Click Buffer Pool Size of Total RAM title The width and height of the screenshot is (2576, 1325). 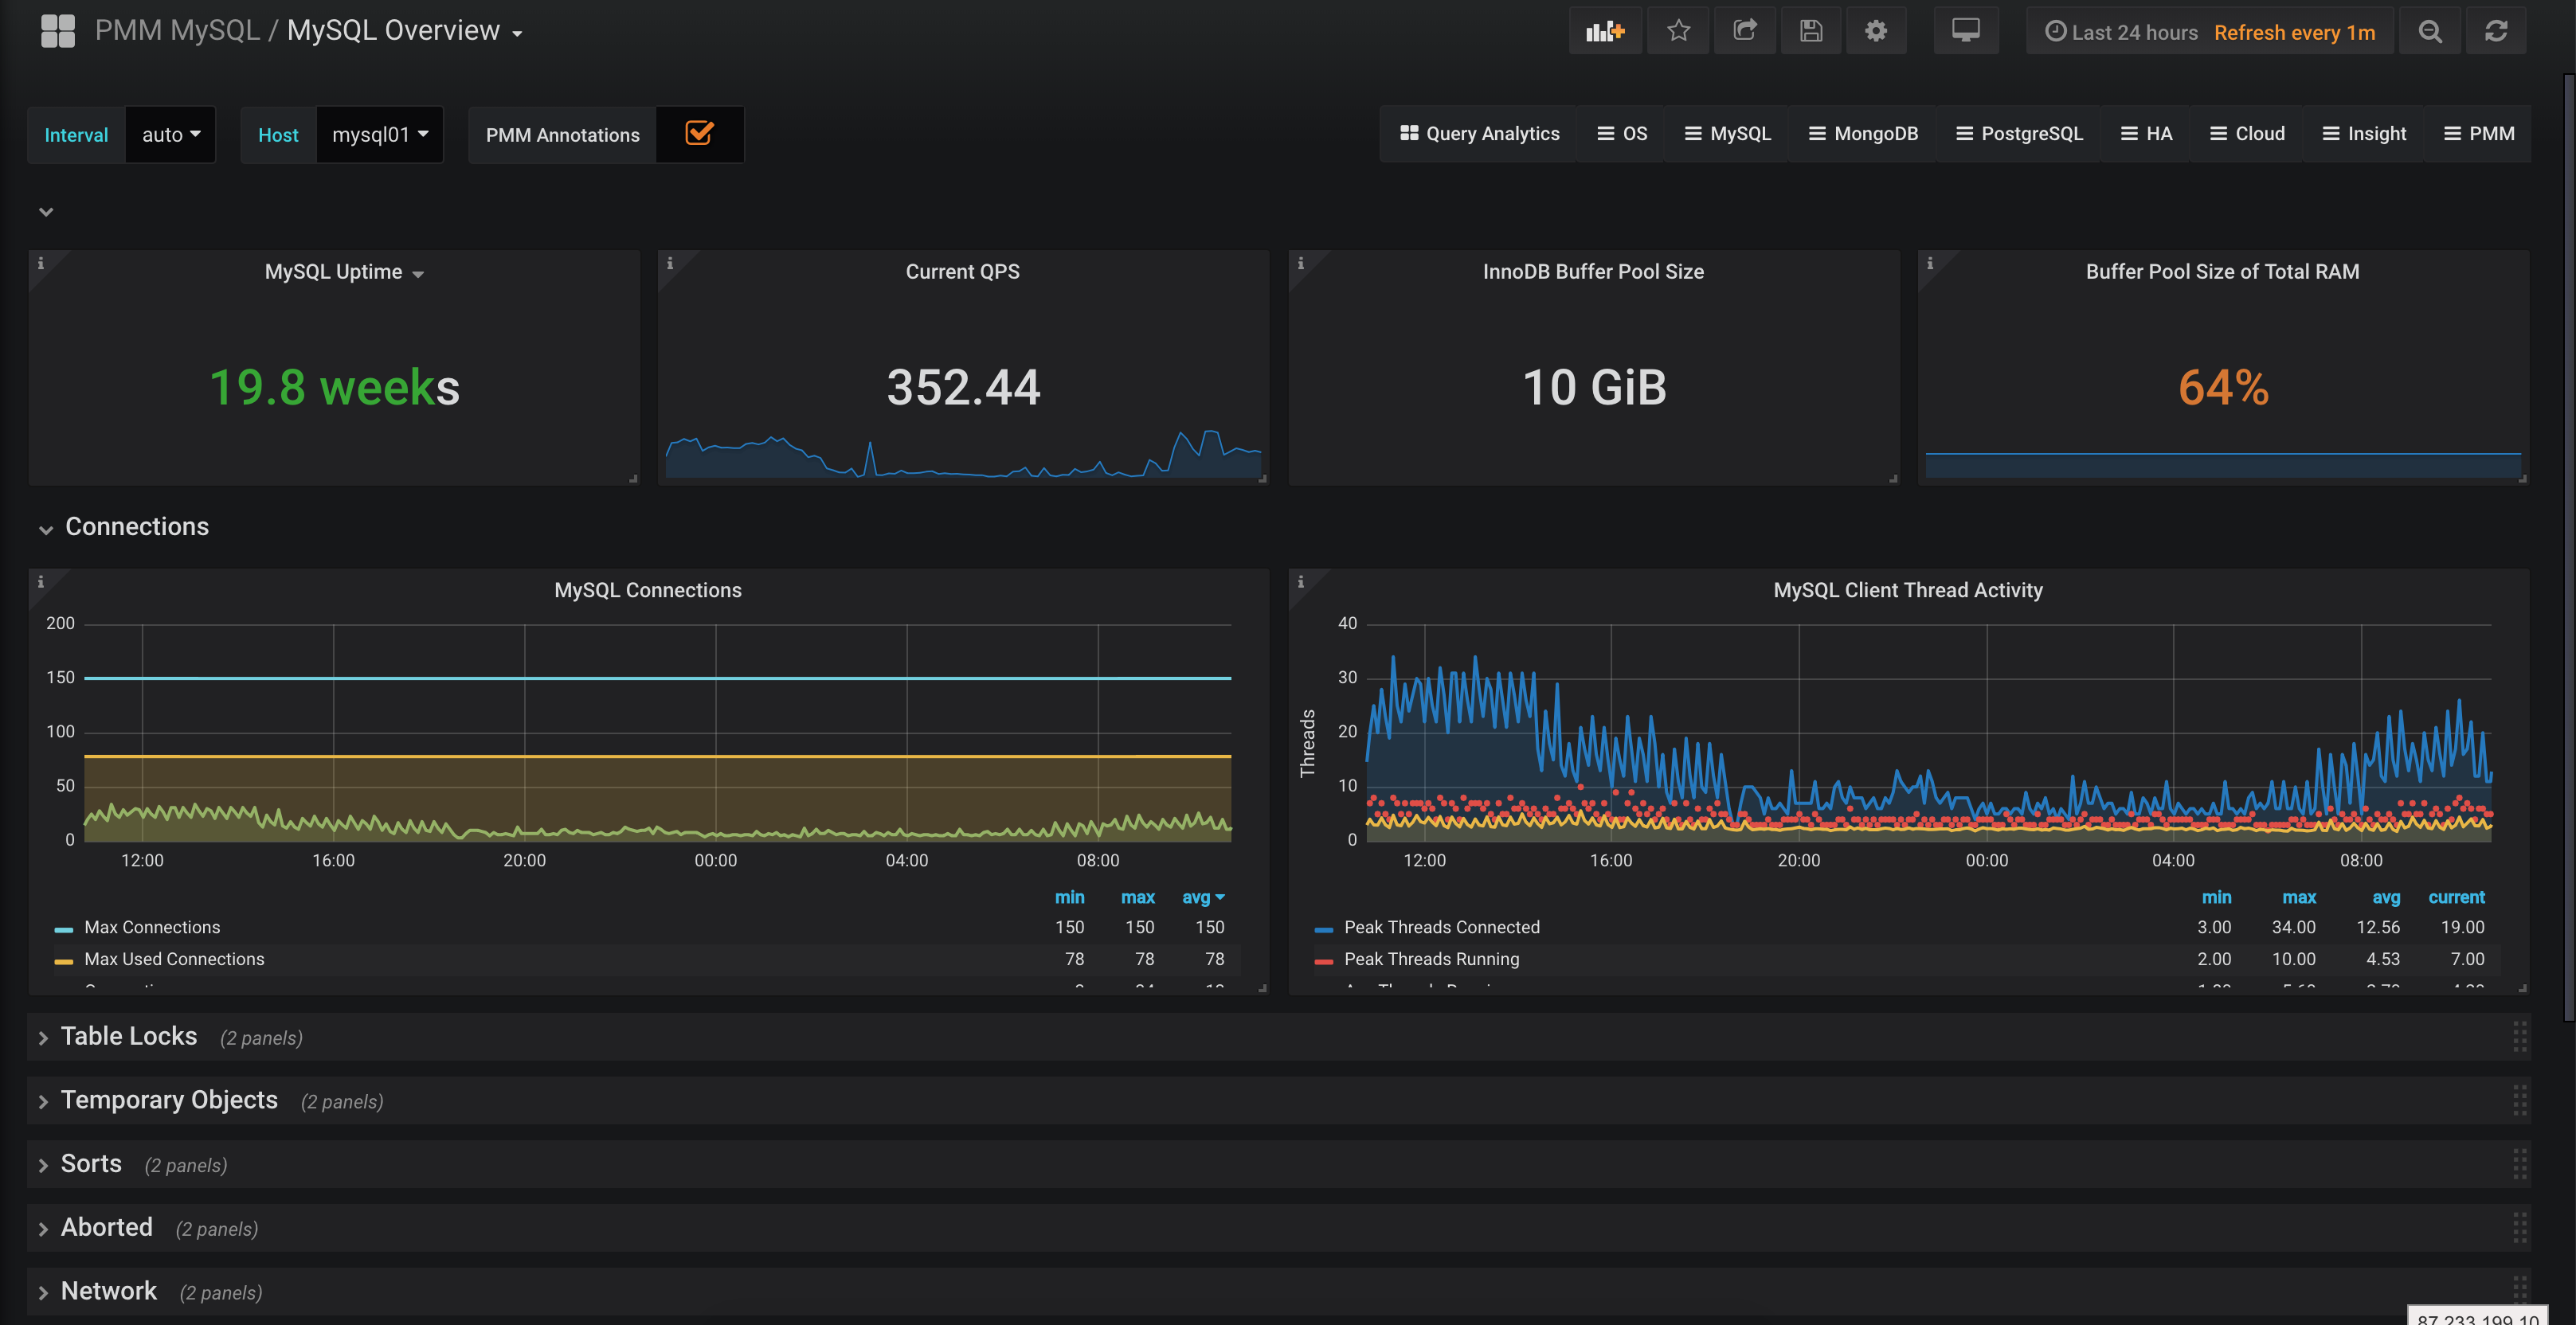coord(2222,272)
